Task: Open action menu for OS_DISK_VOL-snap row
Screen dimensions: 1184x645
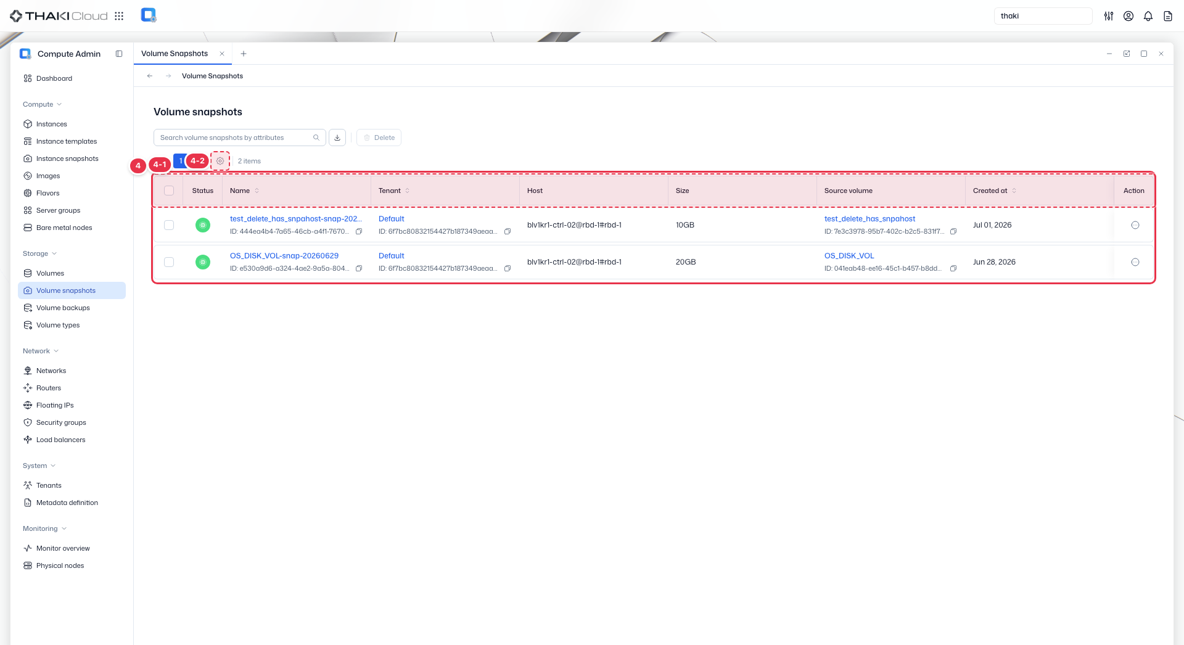Action: point(1135,262)
